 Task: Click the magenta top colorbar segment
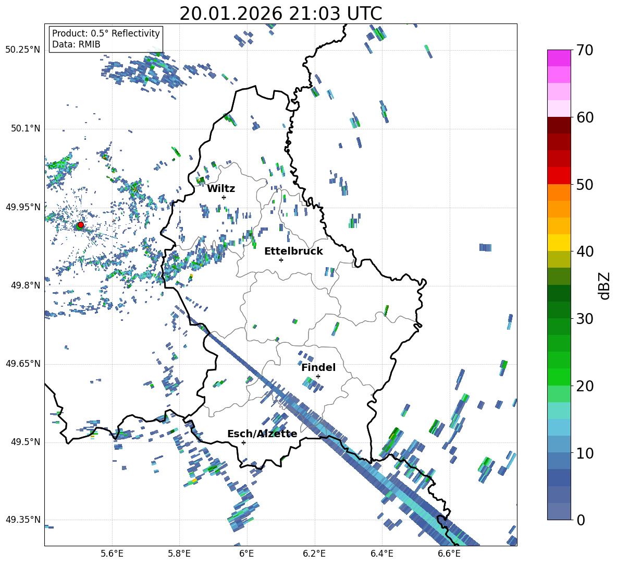click(x=559, y=58)
